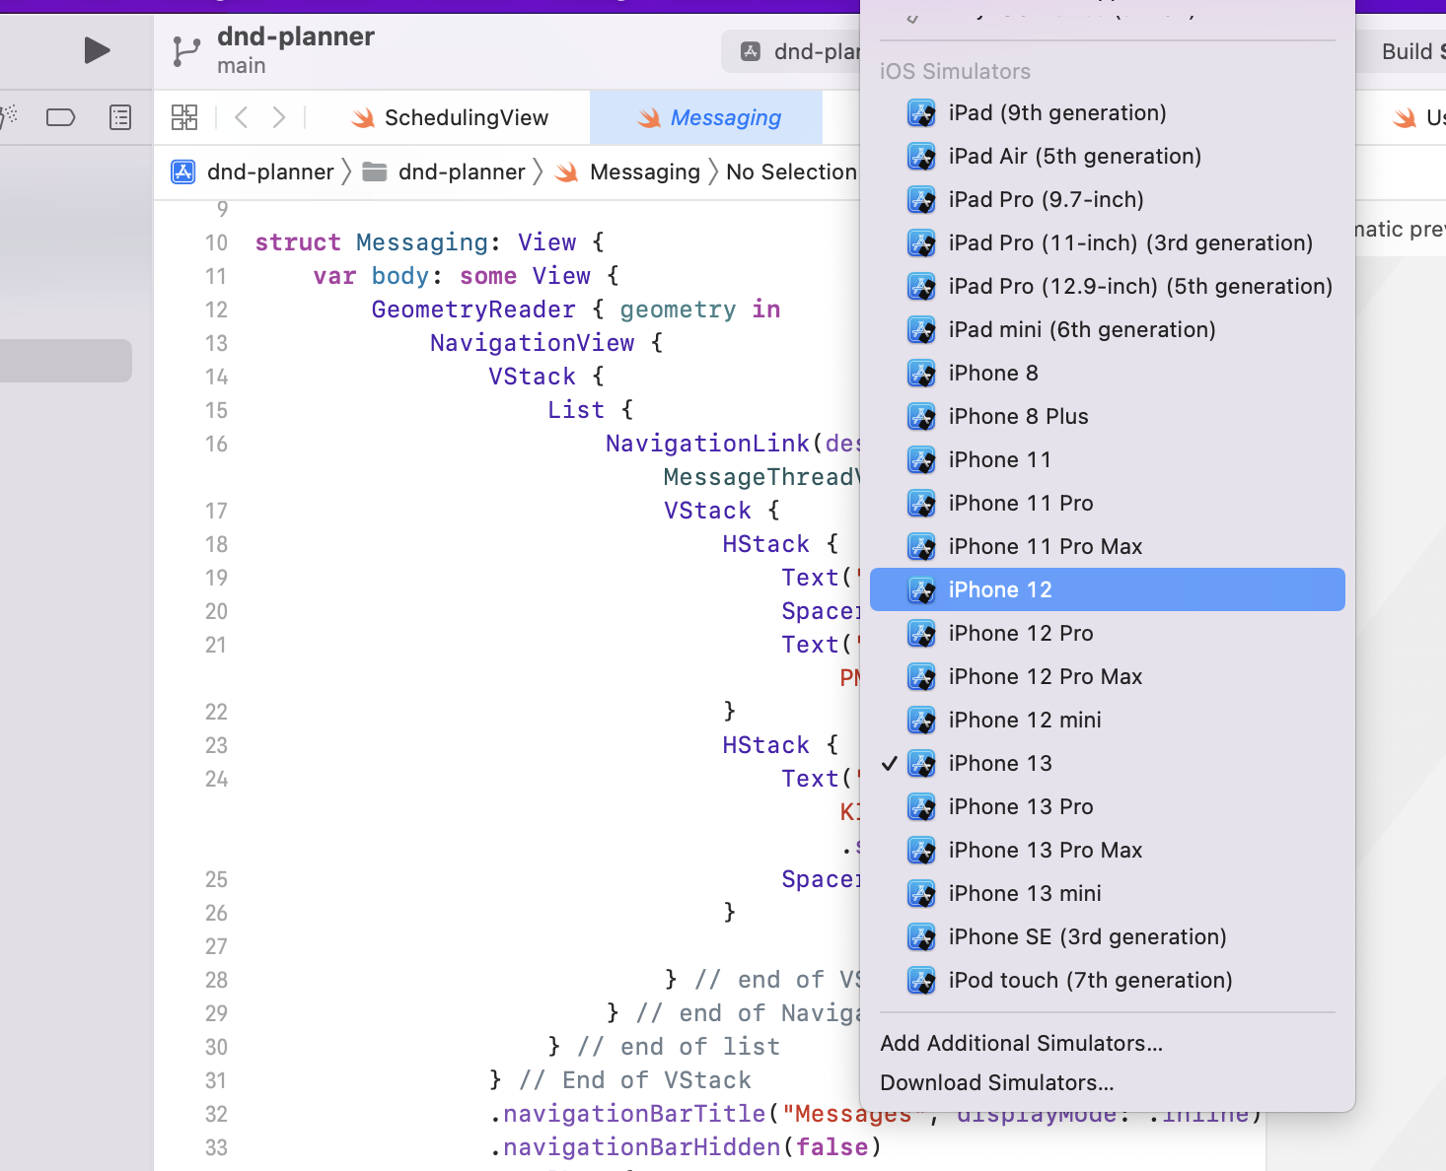Click the blue App Store project icon in jump bar
Screen dimensions: 1446x1171
point(182,172)
